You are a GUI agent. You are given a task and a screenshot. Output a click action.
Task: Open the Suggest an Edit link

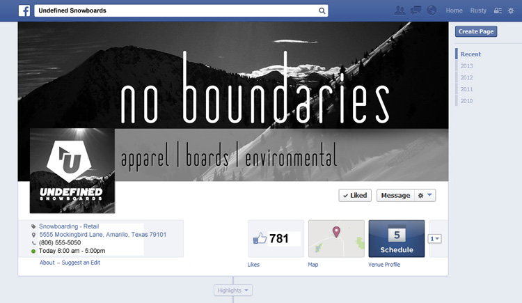click(81, 263)
